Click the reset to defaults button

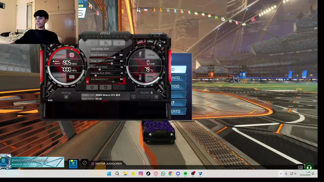[106, 87]
